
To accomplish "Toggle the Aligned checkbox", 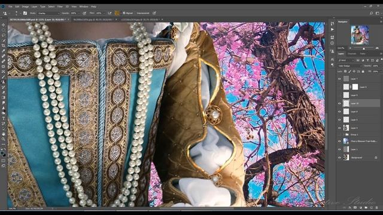I will click(x=124, y=13).
